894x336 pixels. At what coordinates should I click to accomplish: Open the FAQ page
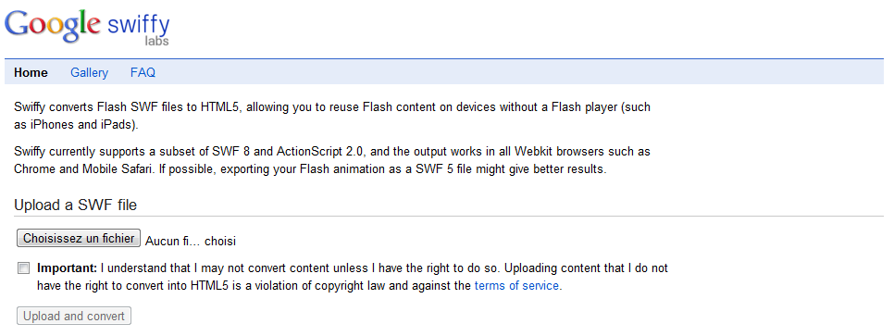(143, 72)
